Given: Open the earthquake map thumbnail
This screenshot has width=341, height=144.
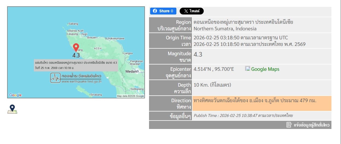Looking at the screenshot, I should pyautogui.click(x=76, y=52).
